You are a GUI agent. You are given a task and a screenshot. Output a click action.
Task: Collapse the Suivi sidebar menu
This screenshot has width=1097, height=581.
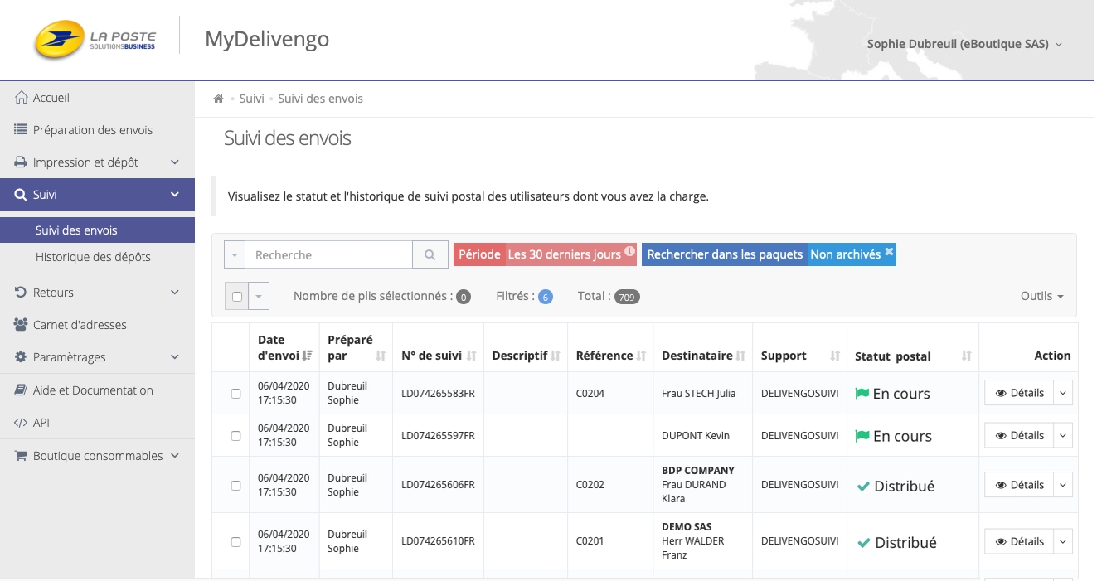tap(97, 195)
